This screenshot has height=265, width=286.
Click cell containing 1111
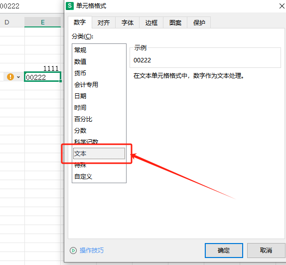pos(42,68)
